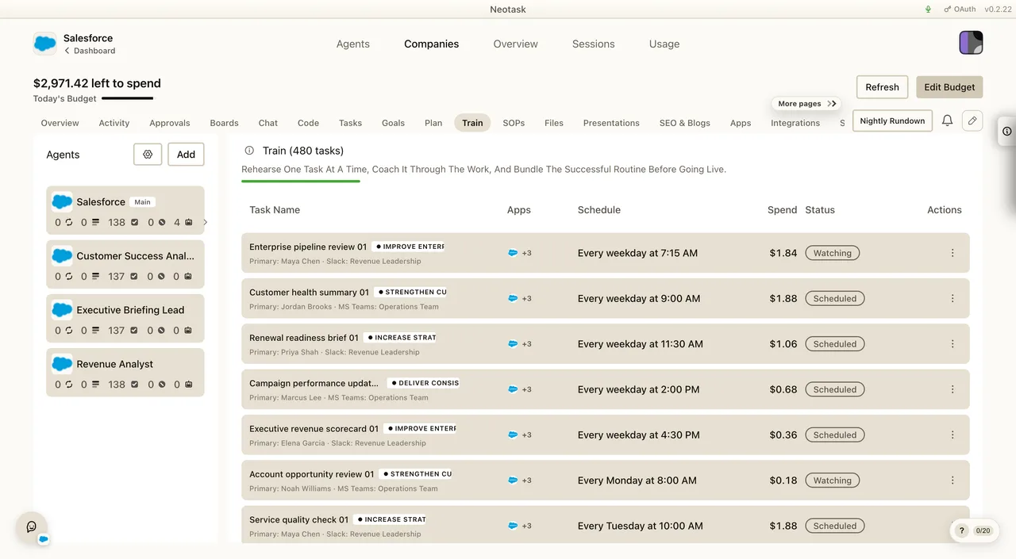Open actions menu for Renewal readiness brief 01

(952, 344)
